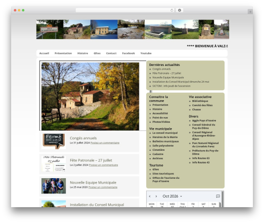Open Sites touristiques link
This screenshot has width=264, height=223.
163,173
